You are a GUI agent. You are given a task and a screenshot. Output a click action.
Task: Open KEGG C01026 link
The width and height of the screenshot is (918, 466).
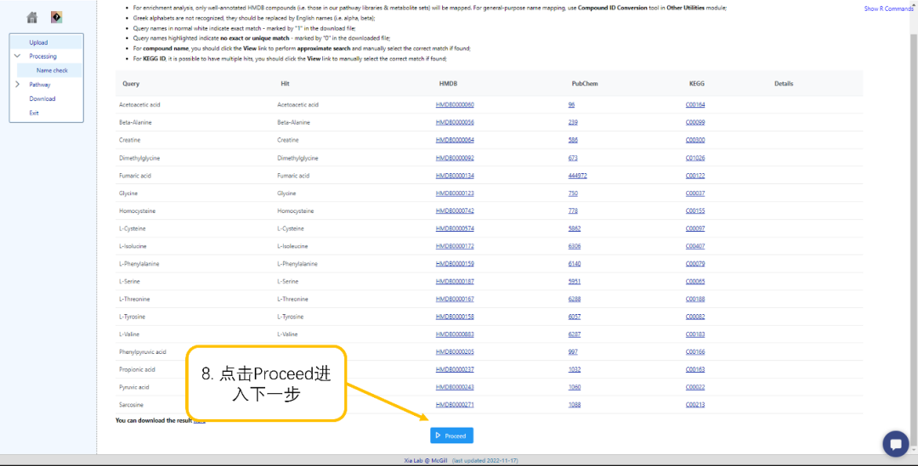click(x=695, y=158)
